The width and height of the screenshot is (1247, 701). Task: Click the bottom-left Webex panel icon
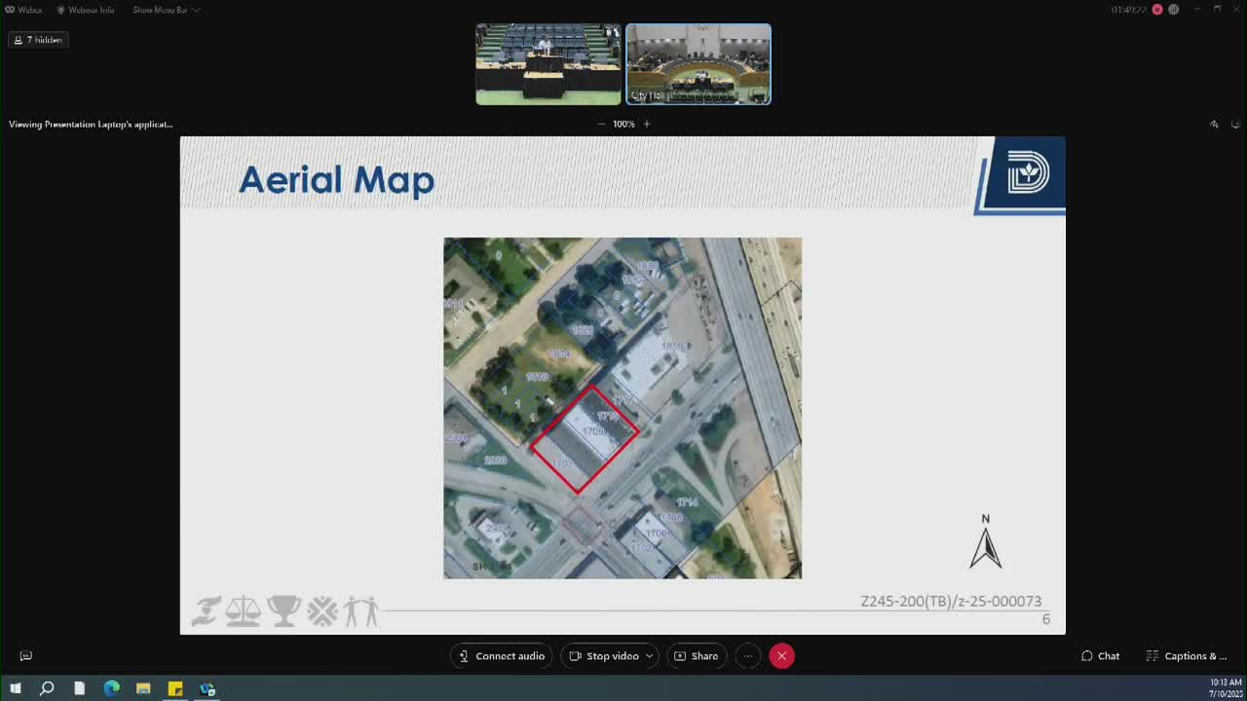click(x=26, y=656)
